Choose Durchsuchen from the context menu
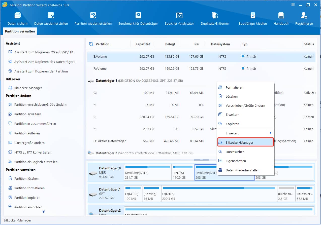This screenshot has width=321, height=225. tap(245, 152)
